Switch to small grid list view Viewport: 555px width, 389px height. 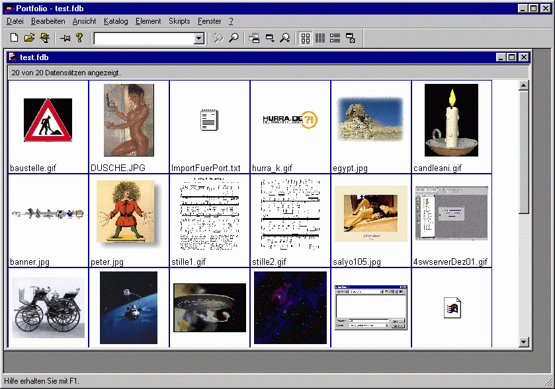pos(320,38)
